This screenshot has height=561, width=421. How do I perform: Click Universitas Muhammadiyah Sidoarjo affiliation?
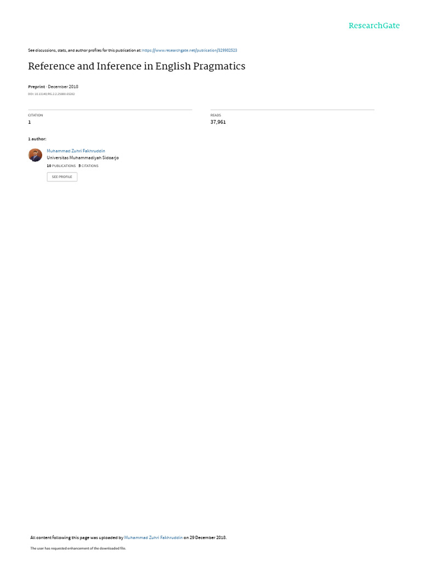point(83,158)
